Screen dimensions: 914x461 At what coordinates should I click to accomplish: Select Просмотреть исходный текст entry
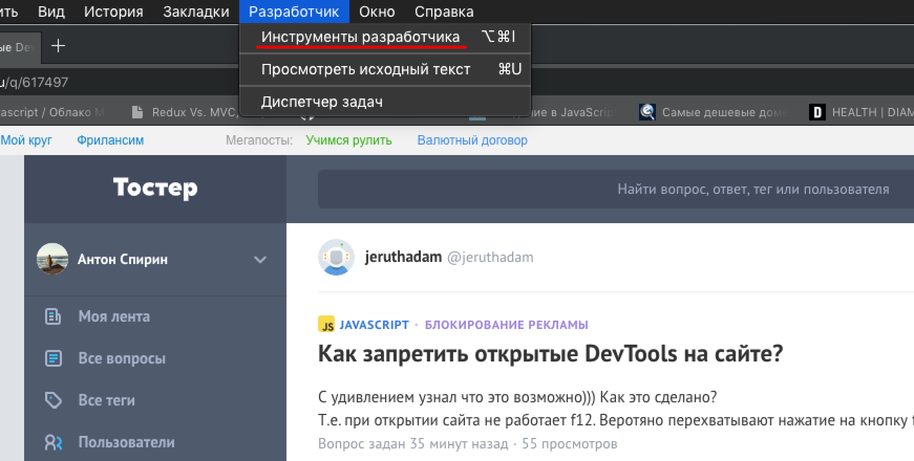(385, 69)
